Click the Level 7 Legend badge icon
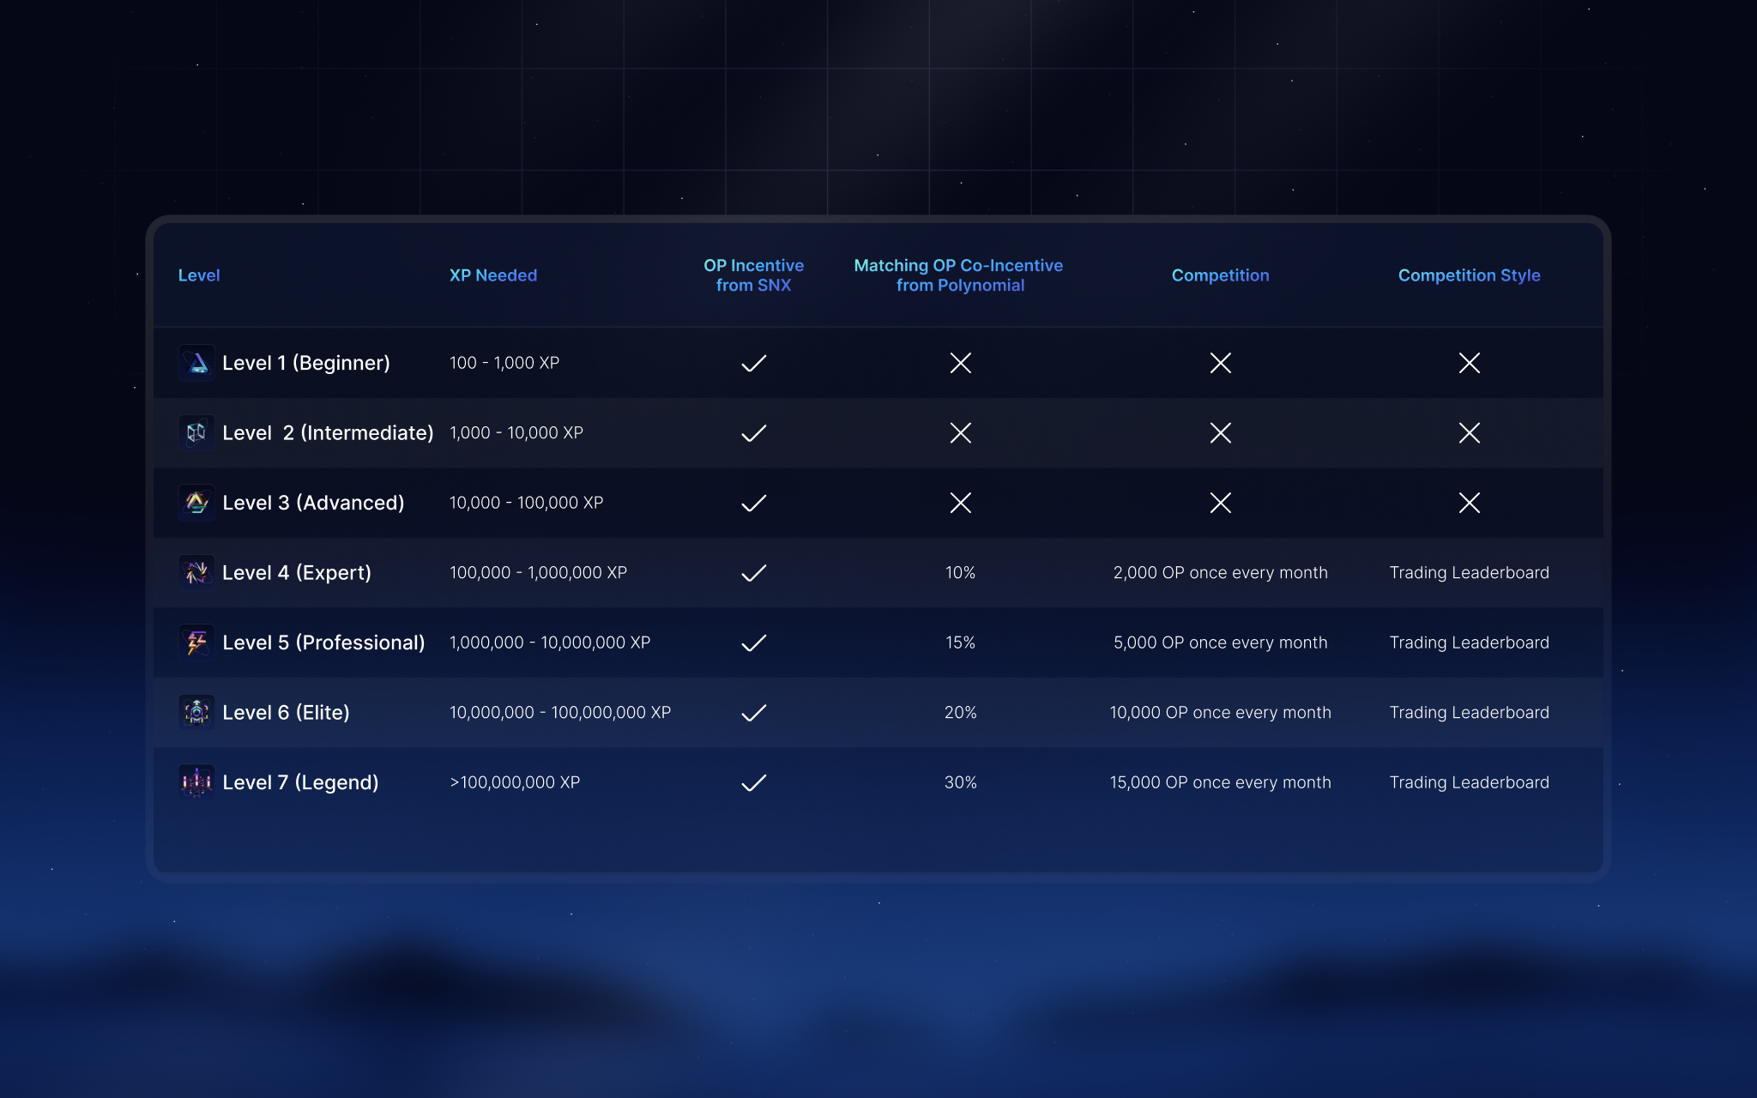This screenshot has width=1757, height=1098. (196, 782)
